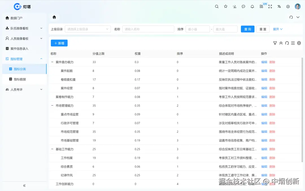Open the messages bubble icon in top bar
The width and height of the screenshot is (305, 191).
[243, 6]
